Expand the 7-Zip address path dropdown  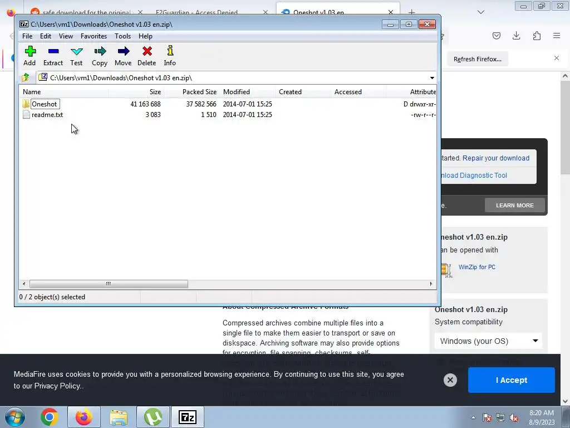[x=432, y=78]
